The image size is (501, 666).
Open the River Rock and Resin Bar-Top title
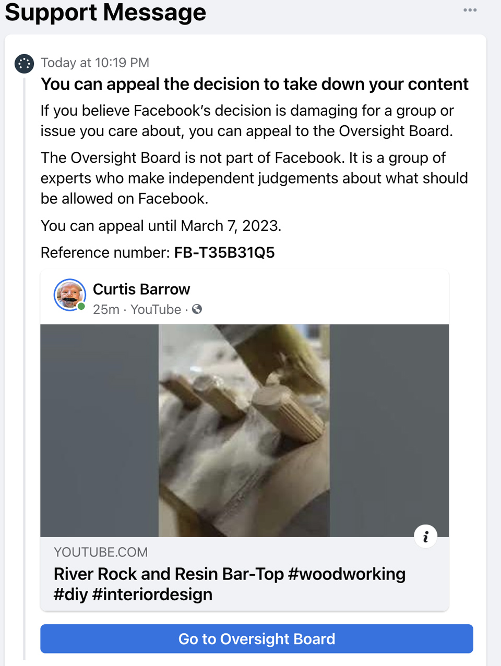click(x=230, y=584)
